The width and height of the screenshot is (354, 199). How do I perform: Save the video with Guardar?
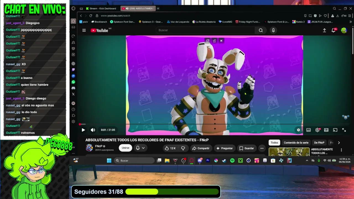[246, 148]
